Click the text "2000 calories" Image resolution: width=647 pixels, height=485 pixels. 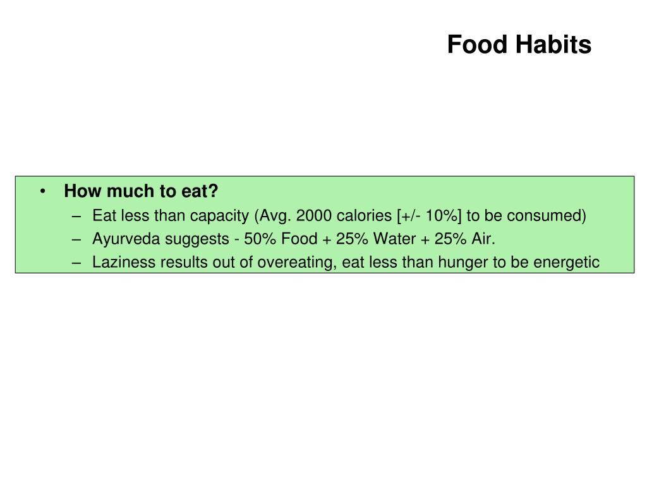(344, 216)
